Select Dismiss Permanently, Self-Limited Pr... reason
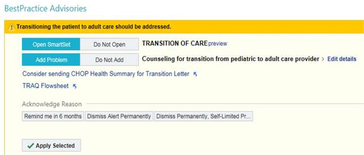Screen dimensions: 364x155 click(x=204, y=116)
